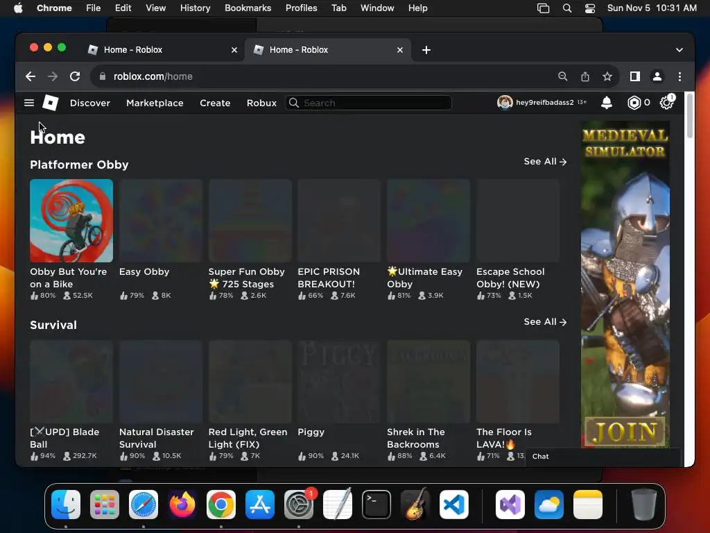Click the Escape School Obby! (NEW) title
The image size is (710, 533).
(510, 278)
